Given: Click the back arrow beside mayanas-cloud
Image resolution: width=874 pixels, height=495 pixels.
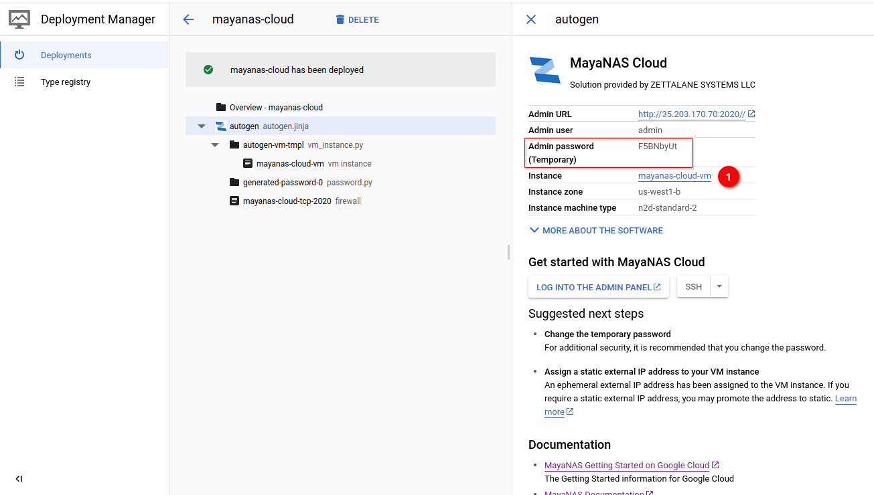Looking at the screenshot, I should point(188,19).
